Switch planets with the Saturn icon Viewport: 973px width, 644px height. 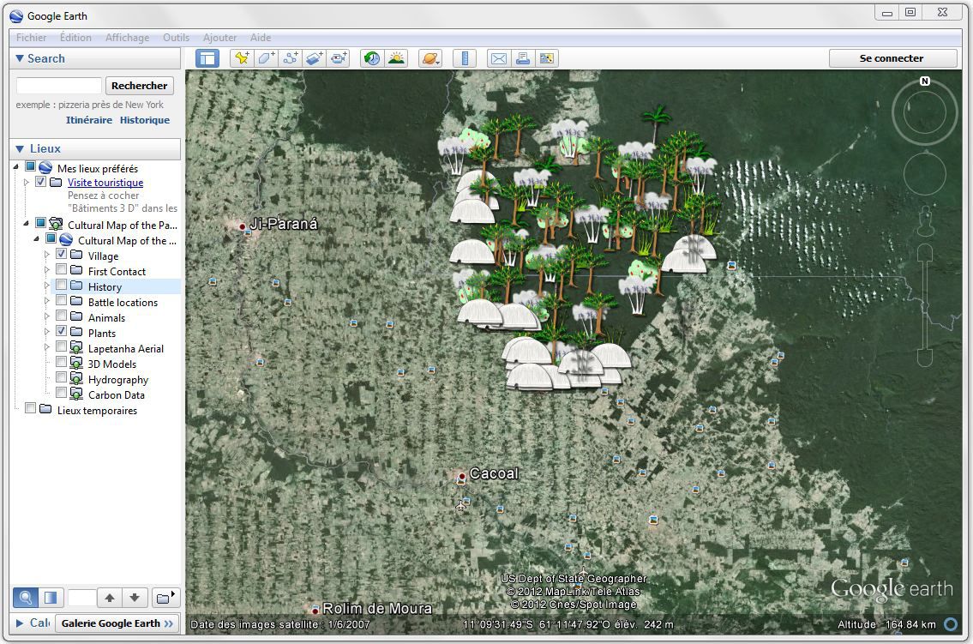pos(430,58)
